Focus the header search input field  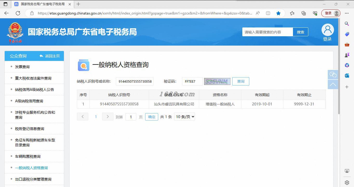[268, 32]
